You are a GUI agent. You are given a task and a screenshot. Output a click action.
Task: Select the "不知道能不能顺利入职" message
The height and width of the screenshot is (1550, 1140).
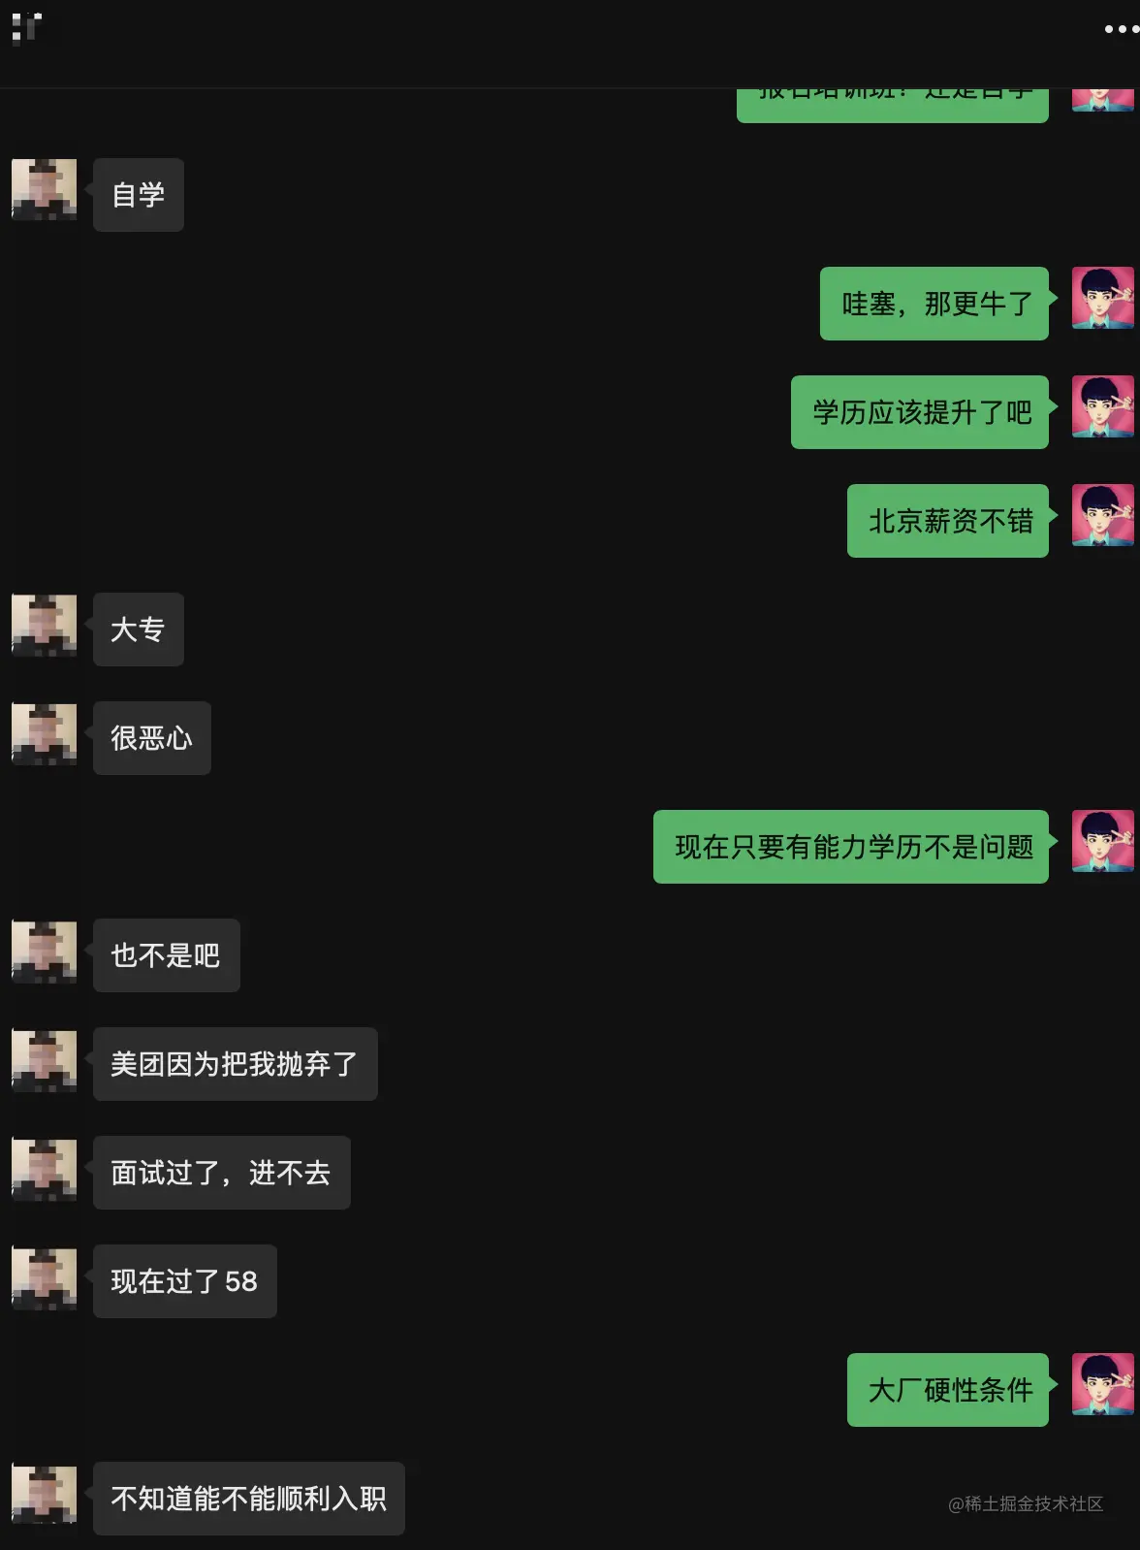[249, 1499]
